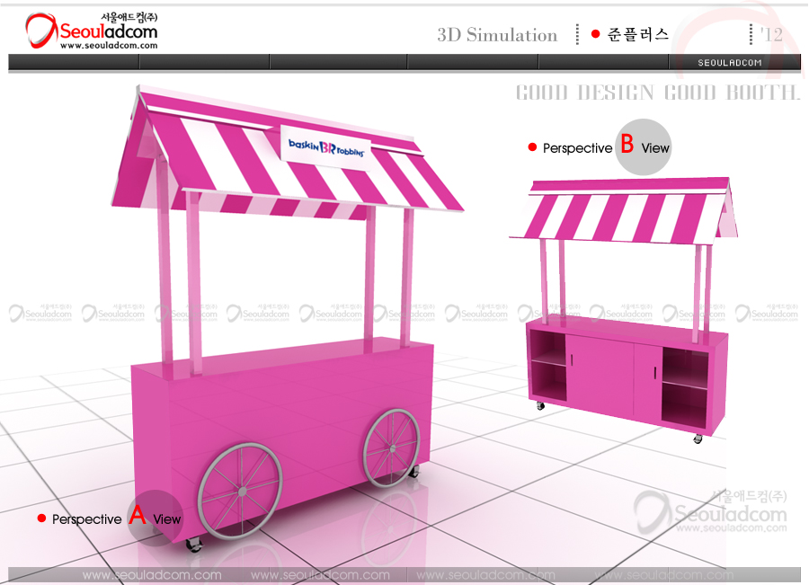Click the Seouladcom logo in the header
Screen dimensions: 809x585
(90, 31)
